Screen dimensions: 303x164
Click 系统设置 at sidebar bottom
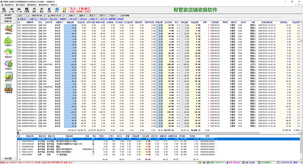(x=8, y=159)
